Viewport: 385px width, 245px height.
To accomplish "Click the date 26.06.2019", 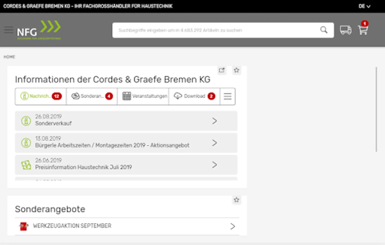I will [48, 160].
